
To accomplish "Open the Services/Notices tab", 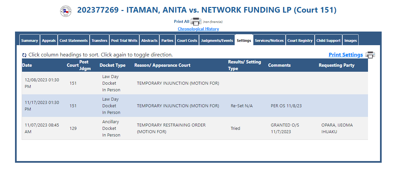I will click(x=269, y=40).
